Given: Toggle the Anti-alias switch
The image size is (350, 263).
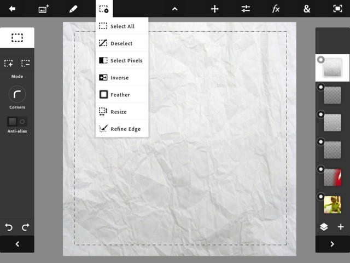Looking at the screenshot, I should (17, 121).
